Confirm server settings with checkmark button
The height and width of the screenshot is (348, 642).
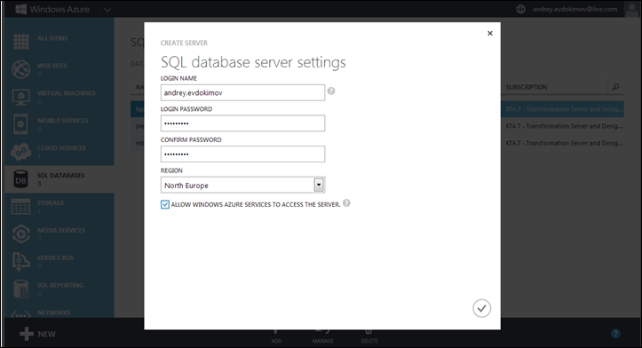(x=481, y=308)
